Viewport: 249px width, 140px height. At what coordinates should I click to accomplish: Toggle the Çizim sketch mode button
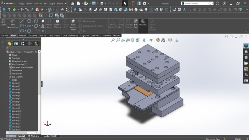click(3, 23)
